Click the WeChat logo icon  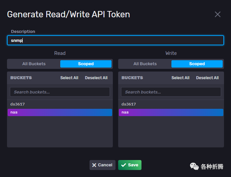[194, 166]
